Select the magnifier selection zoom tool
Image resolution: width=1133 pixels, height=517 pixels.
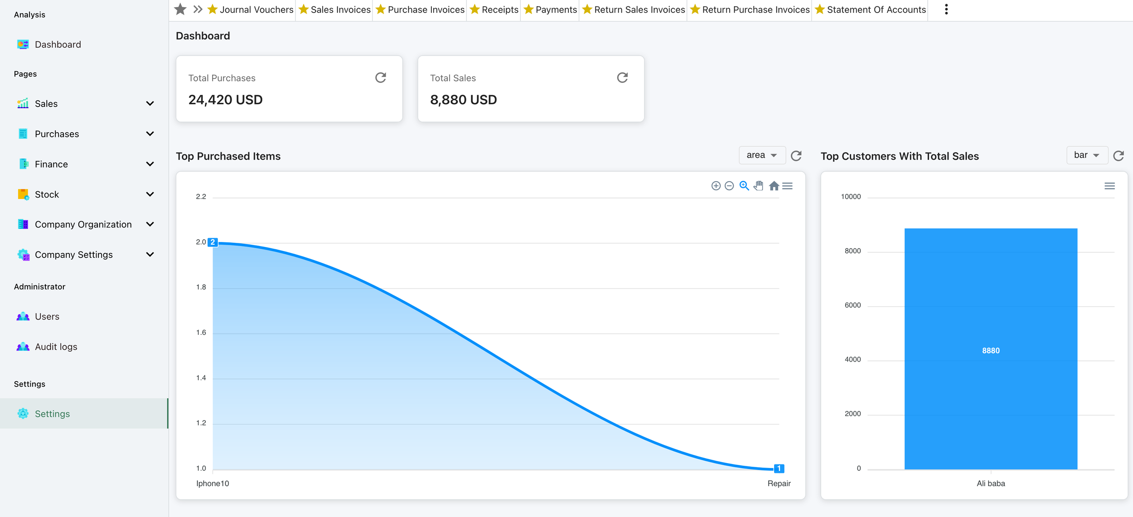point(744,186)
